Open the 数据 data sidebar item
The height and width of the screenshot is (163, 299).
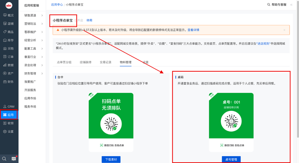point(9,65)
